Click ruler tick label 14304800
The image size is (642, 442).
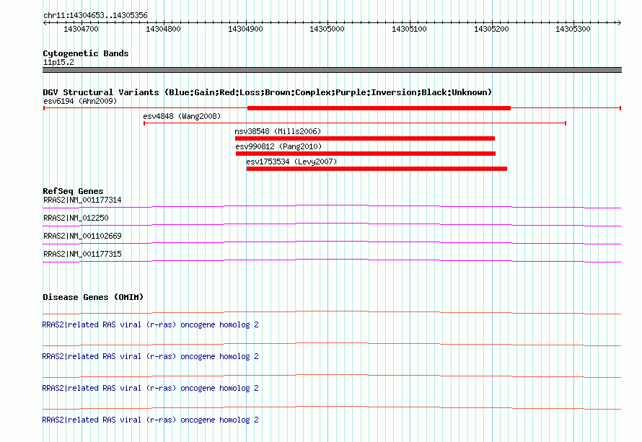click(x=163, y=29)
